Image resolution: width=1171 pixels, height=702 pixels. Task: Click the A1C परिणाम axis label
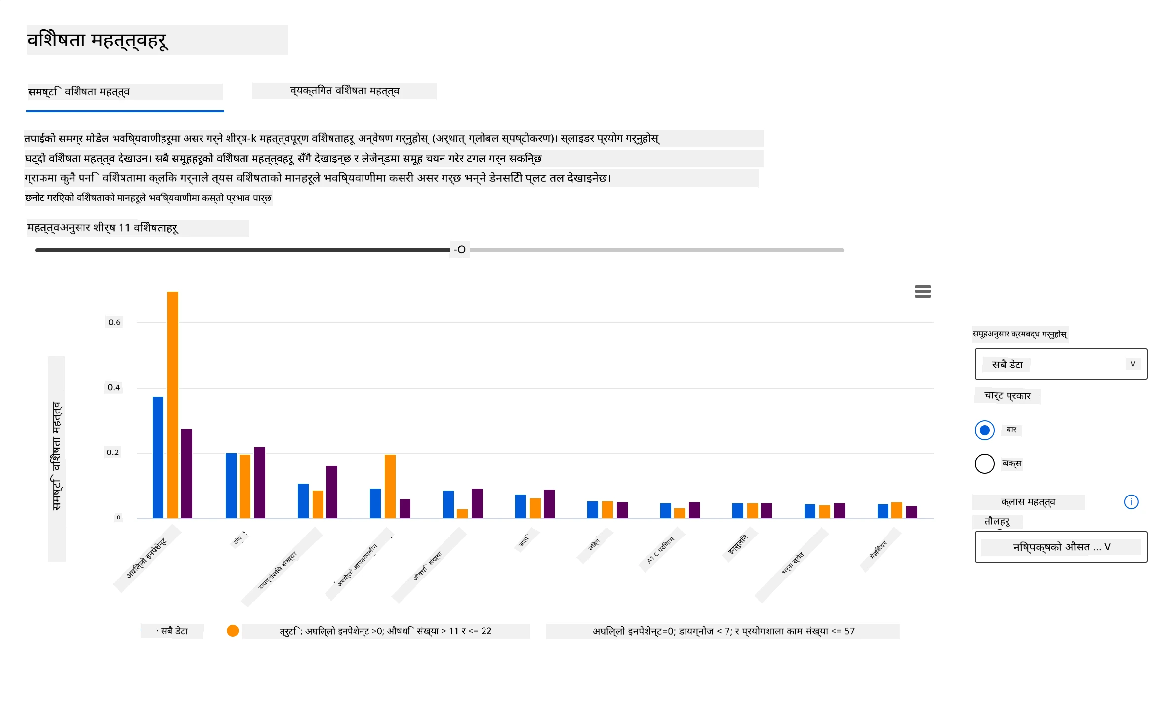(x=661, y=550)
